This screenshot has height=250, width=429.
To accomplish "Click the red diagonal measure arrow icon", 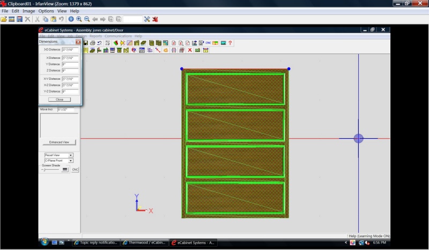I will coord(158,50).
